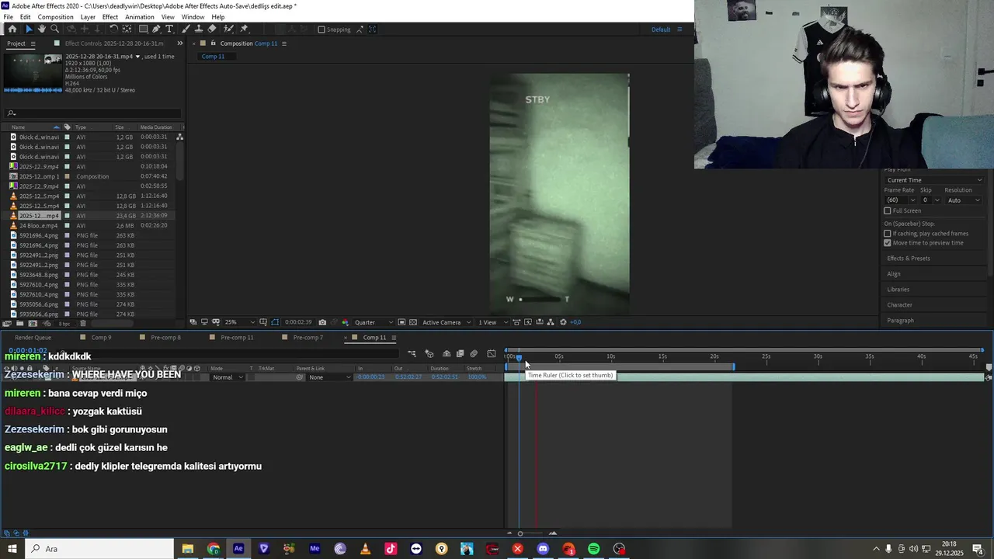Expand the Effects & Presets panel

coord(909,259)
